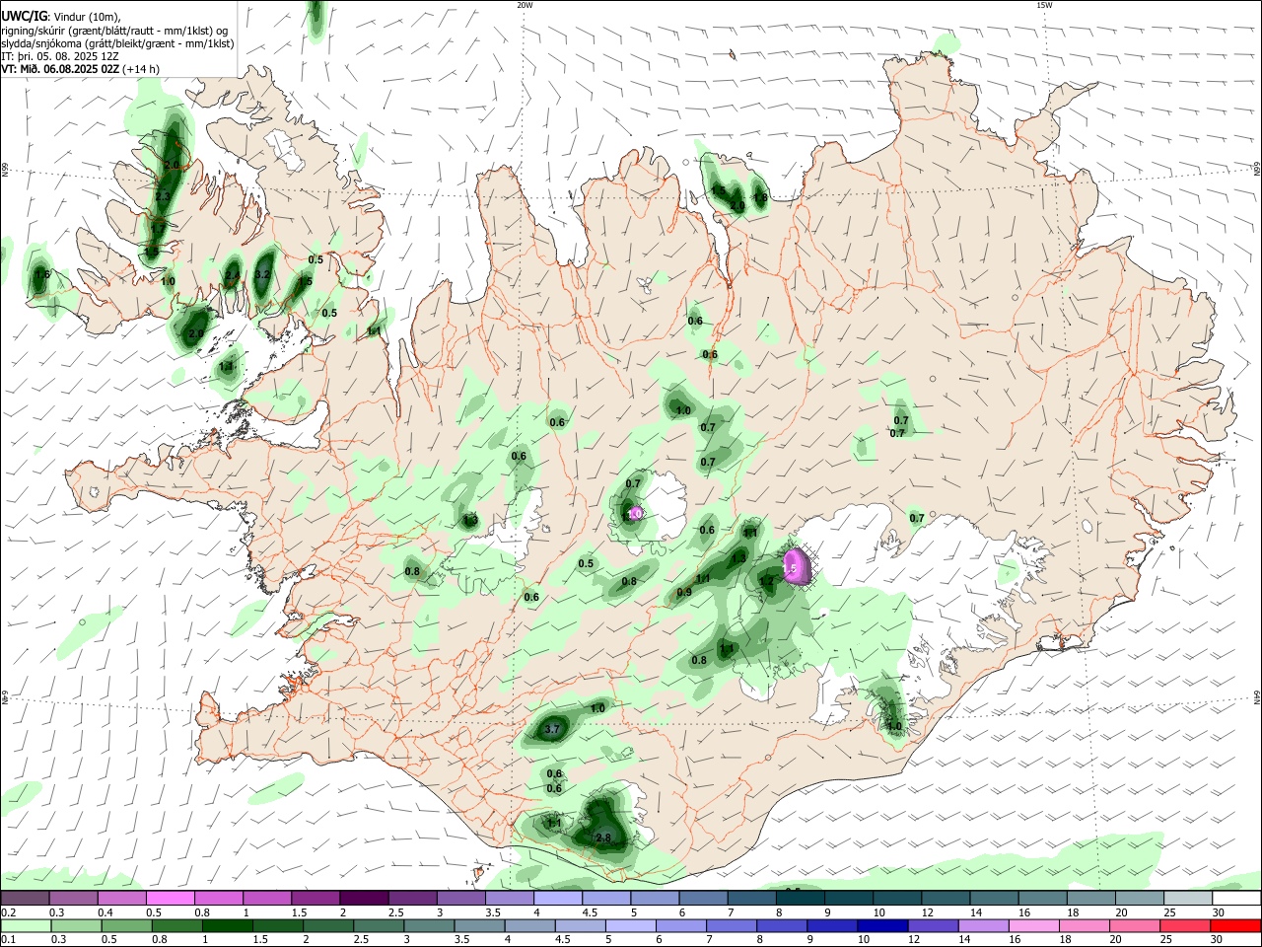The width and height of the screenshot is (1262, 947).
Task: Select the darkest green 1 mm rain swatch
Action: point(226,925)
